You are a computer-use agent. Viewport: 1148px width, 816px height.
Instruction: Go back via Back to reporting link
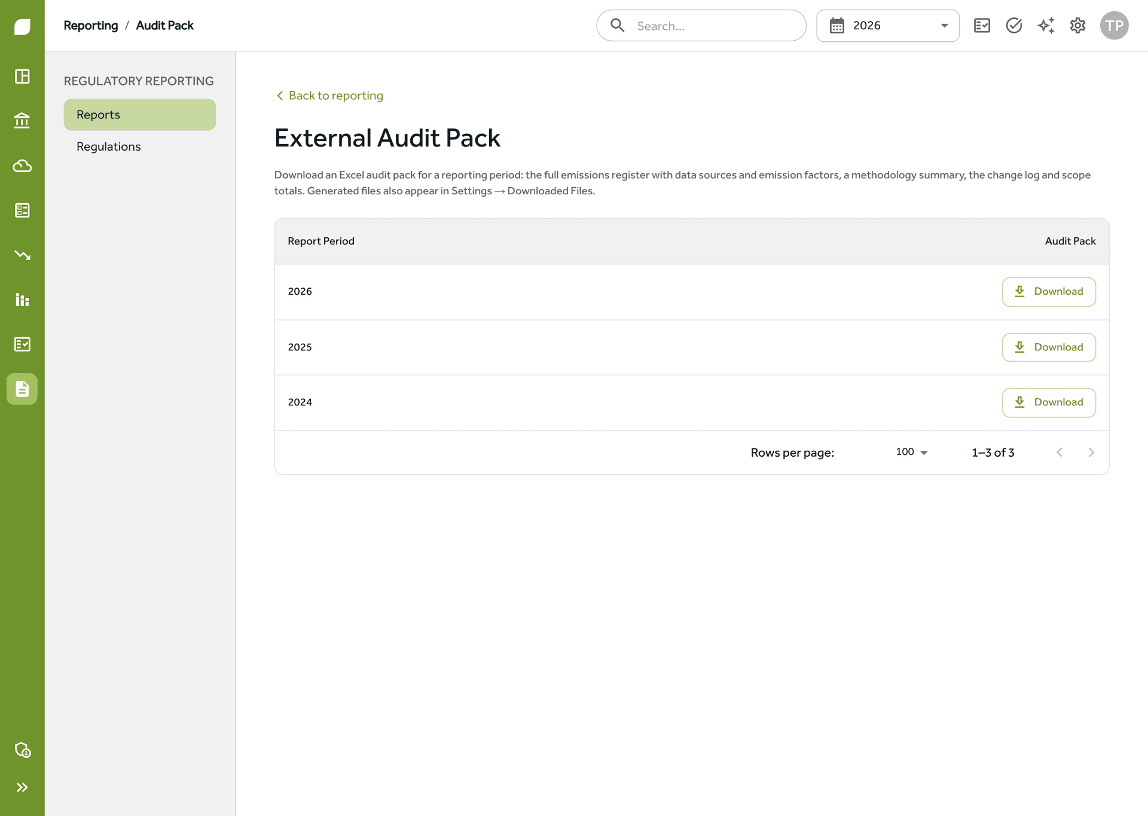(329, 96)
